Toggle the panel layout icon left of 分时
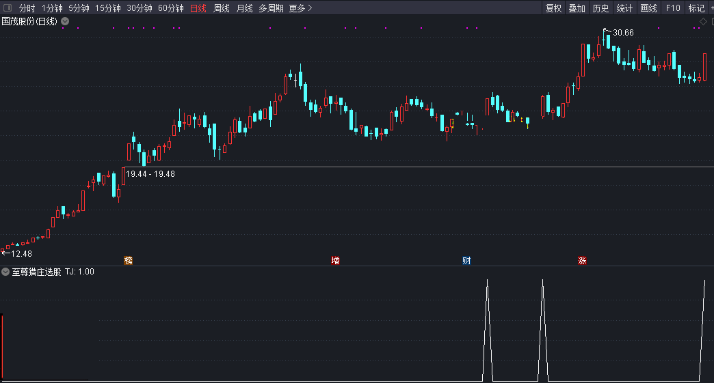This screenshot has width=714, height=383. pos(8,8)
